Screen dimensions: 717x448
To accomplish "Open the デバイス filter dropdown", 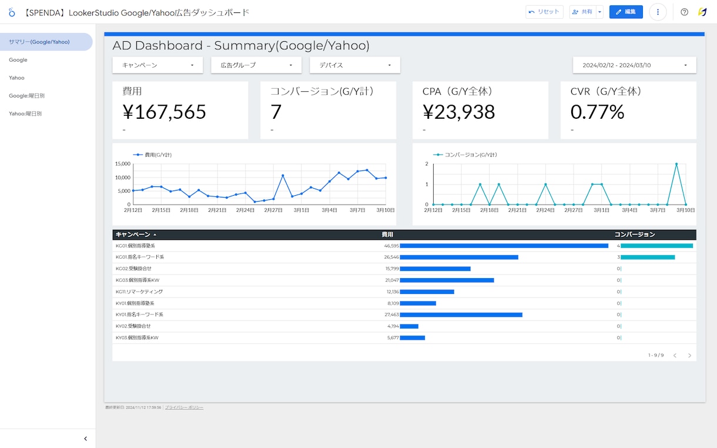I will pos(355,65).
